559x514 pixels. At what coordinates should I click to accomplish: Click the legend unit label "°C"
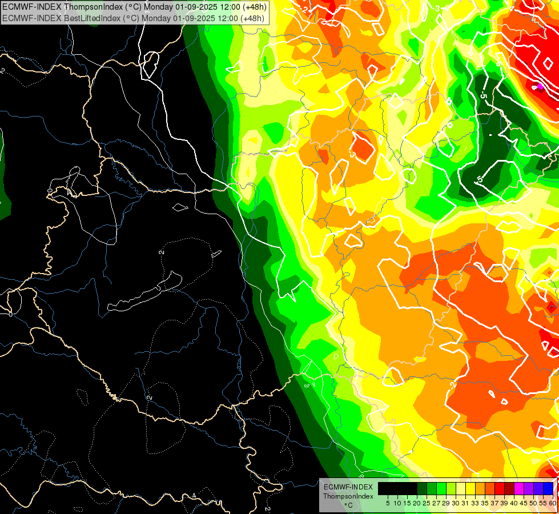[x=348, y=505]
